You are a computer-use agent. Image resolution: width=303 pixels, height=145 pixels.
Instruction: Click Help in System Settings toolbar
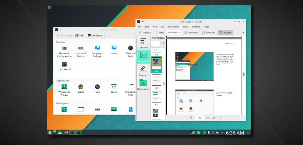pos(80,35)
